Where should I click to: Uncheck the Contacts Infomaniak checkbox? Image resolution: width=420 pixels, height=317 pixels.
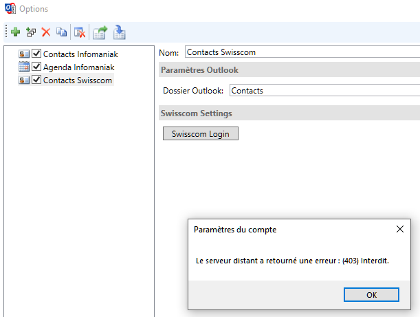[36, 54]
